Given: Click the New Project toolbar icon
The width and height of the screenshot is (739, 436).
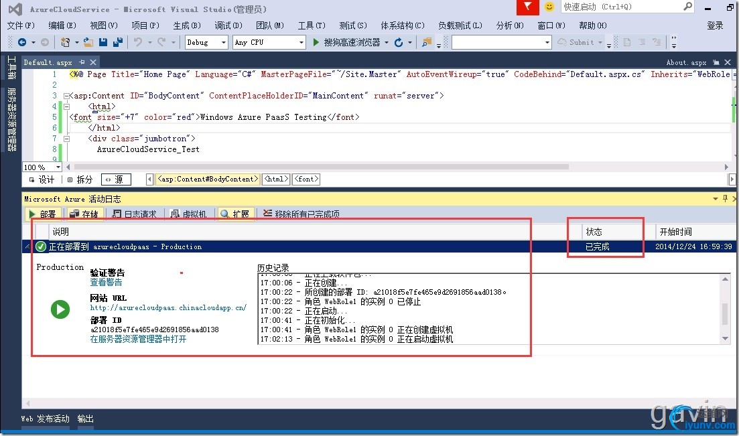Looking at the screenshot, I should coord(66,42).
